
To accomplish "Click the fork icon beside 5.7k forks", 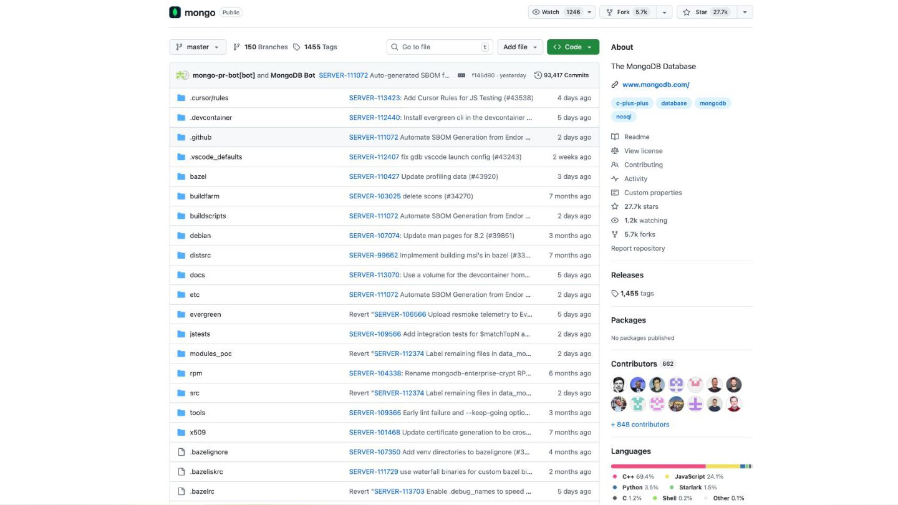I will pos(615,234).
